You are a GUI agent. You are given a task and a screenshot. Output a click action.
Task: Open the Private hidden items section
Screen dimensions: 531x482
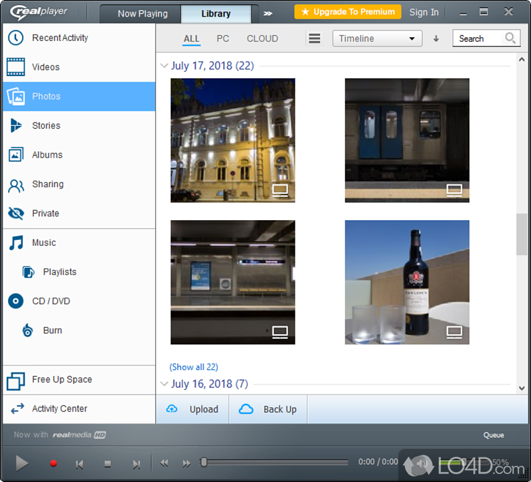coord(45,213)
